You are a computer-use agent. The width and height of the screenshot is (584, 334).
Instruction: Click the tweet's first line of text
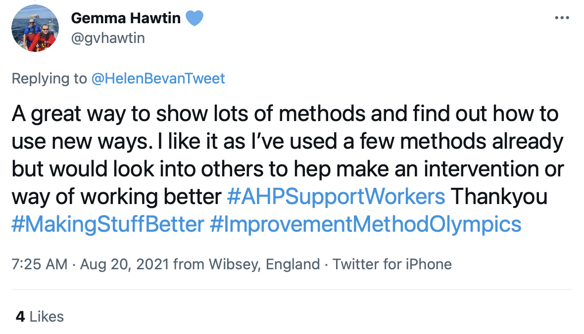(x=285, y=114)
